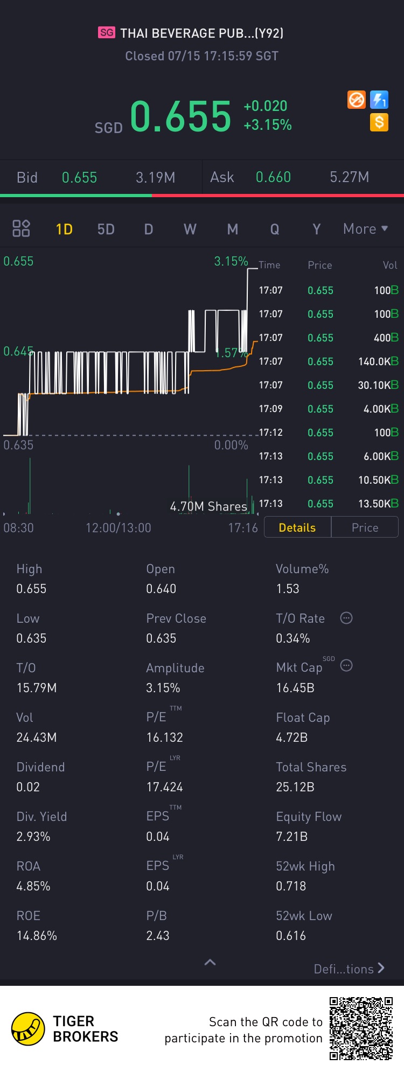Select the weekly W chart tab
Viewport: 404px width, 1072px height.
[x=190, y=229]
